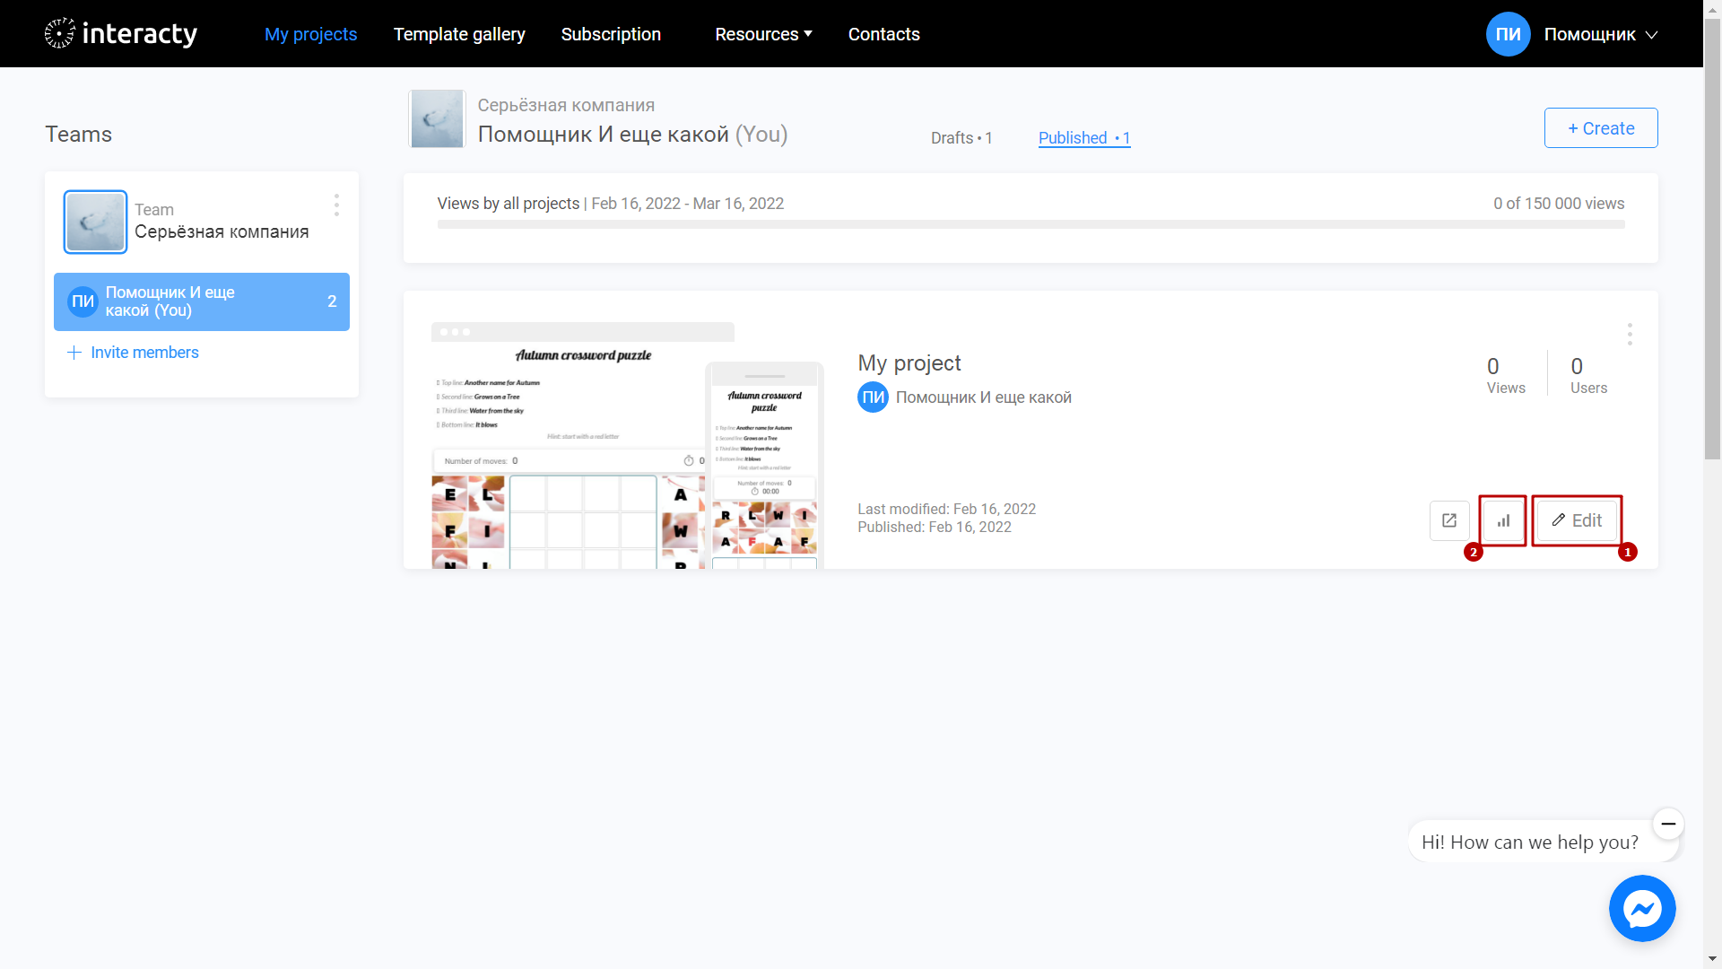
Task: Click the chat messenger icon at bottom right
Action: 1641,910
